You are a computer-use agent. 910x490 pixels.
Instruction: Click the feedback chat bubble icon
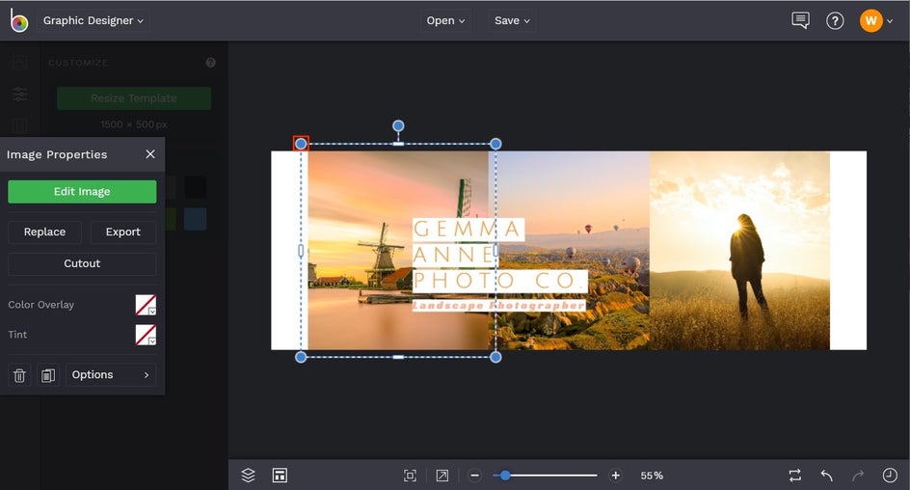coord(800,20)
